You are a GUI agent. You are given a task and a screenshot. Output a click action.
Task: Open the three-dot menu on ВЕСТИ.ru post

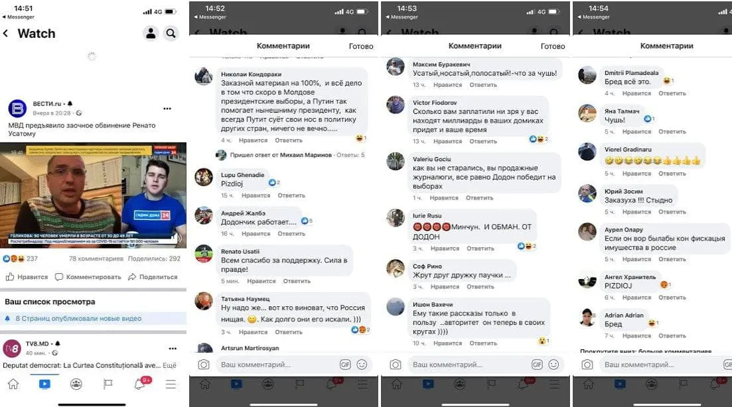(167, 109)
